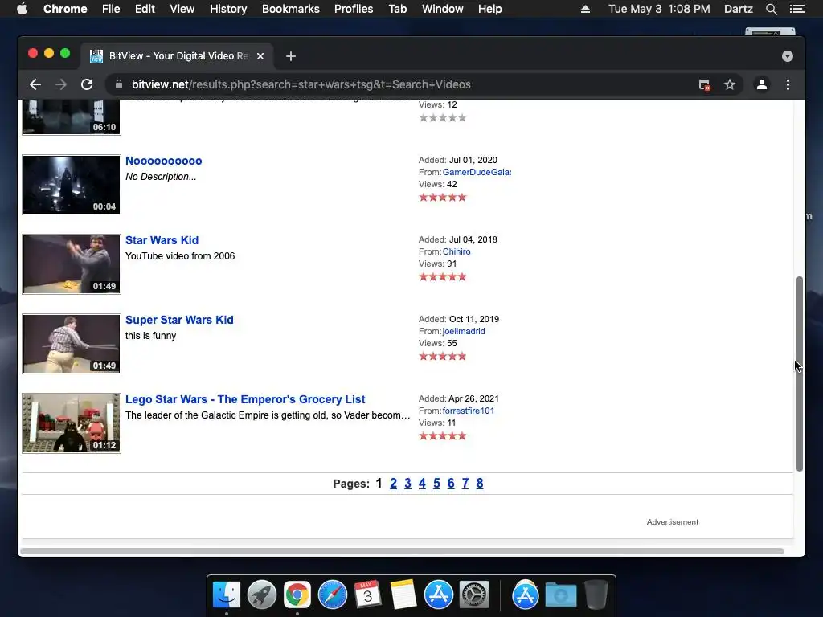Viewport: 823px width, 617px height.
Task: Open Chrome's three-dot menu
Action: (788, 84)
